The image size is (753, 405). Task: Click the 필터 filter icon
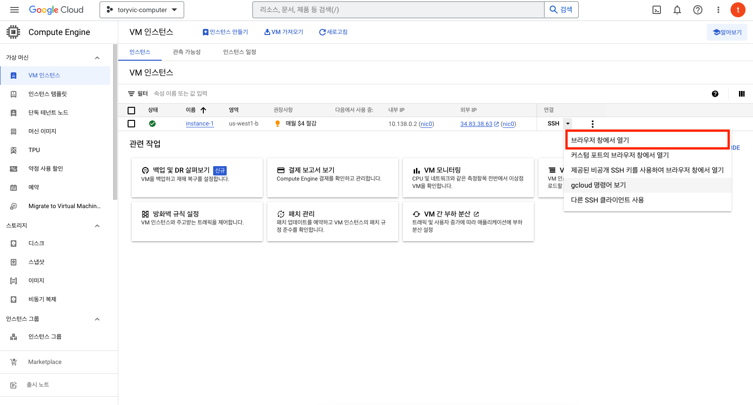pos(131,94)
